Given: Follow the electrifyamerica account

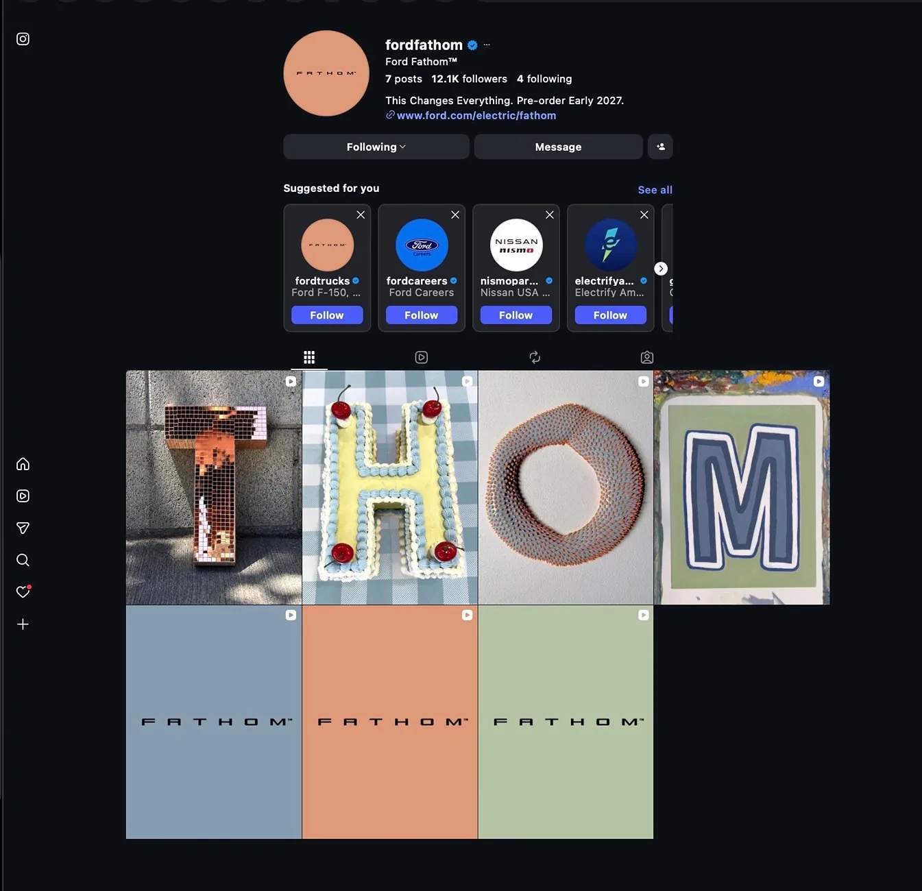Looking at the screenshot, I should pyautogui.click(x=611, y=315).
